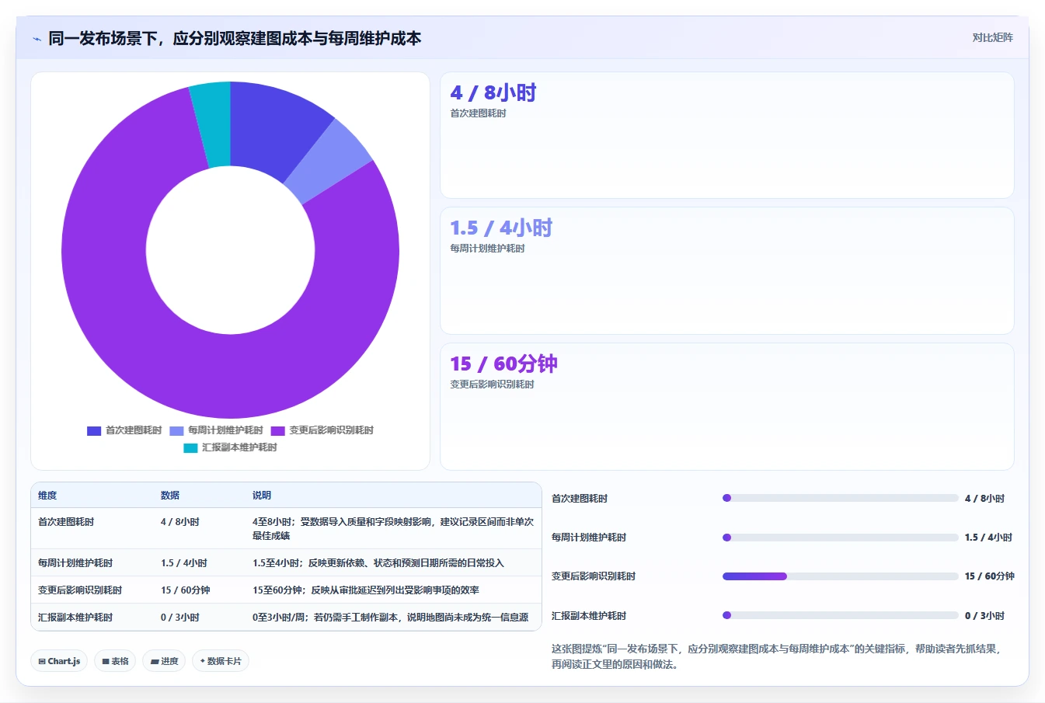The width and height of the screenshot is (1045, 703).
Task: Click the 数据 table column header
Action: point(170,496)
